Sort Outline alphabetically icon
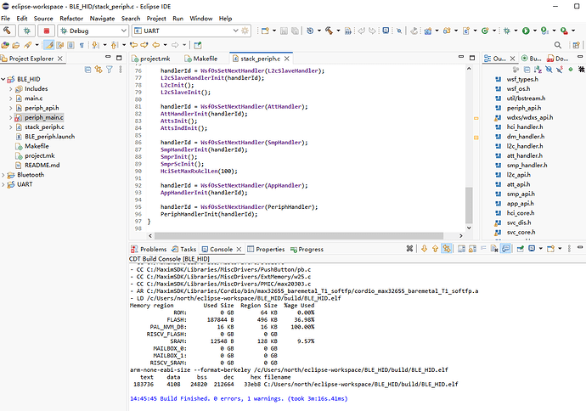 tap(538, 70)
